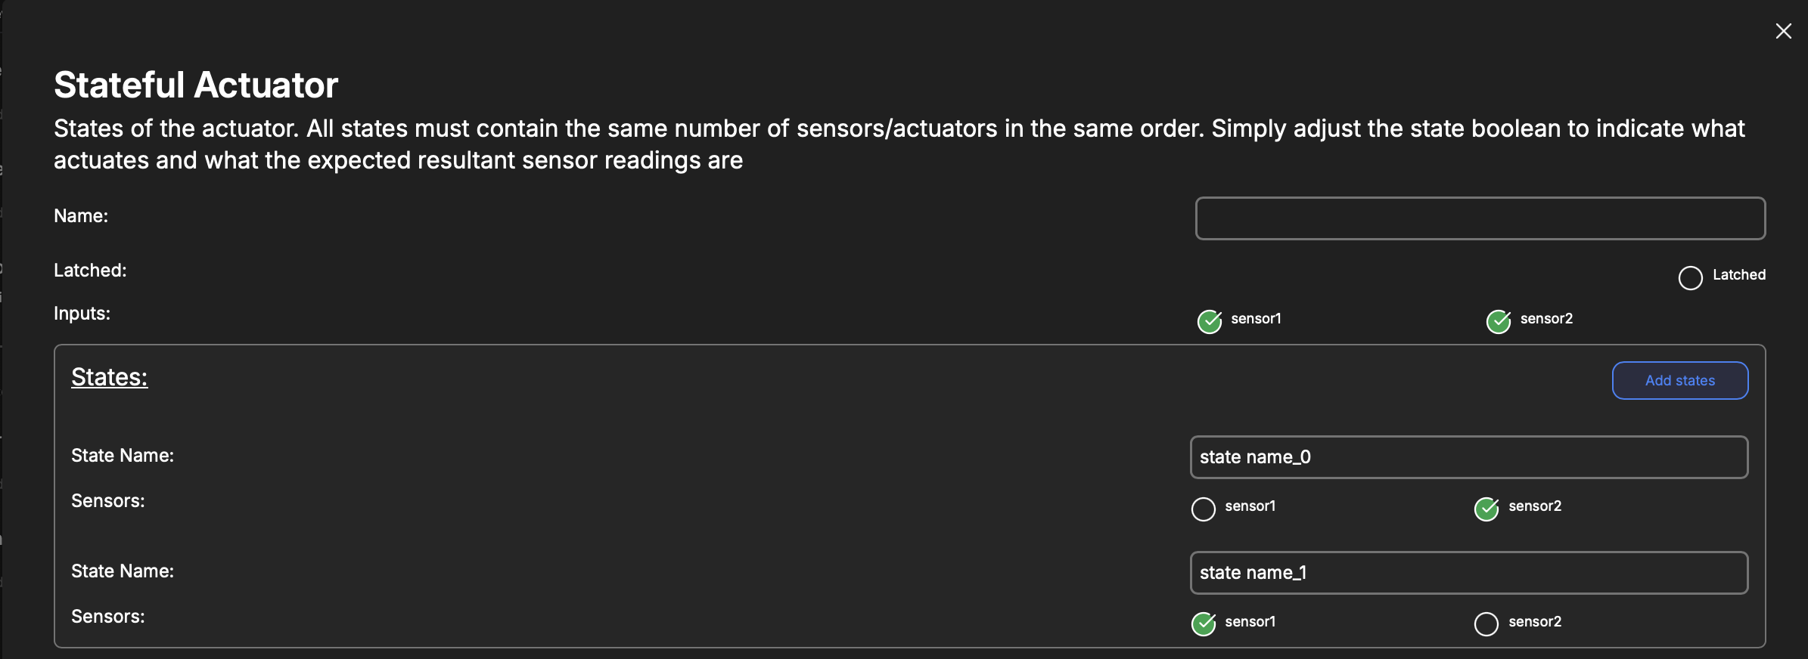This screenshot has height=659, width=1808.
Task: Focus the state name_1 text field
Action: point(1468,573)
